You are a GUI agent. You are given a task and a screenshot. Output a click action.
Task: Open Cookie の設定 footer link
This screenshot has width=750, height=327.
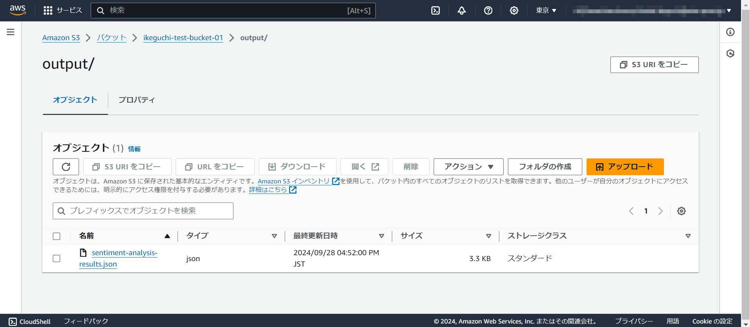712,322
